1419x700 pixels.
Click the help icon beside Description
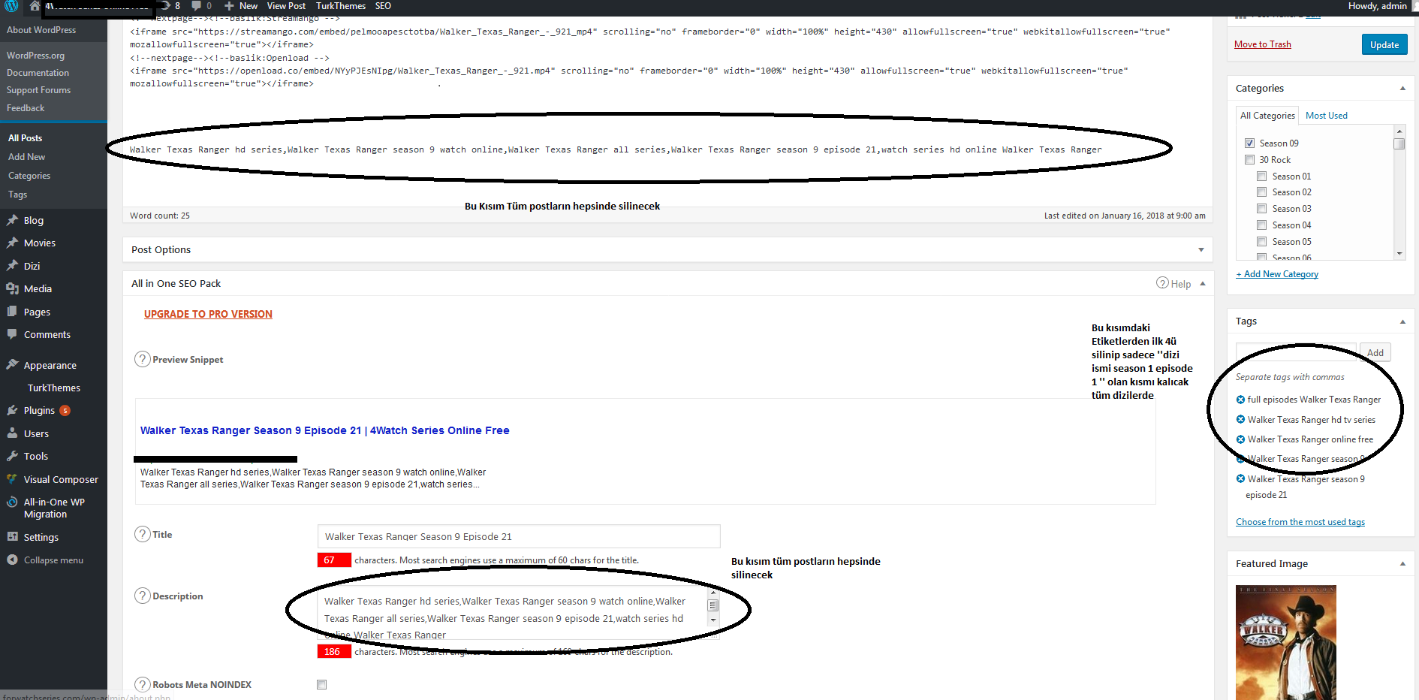click(x=143, y=596)
